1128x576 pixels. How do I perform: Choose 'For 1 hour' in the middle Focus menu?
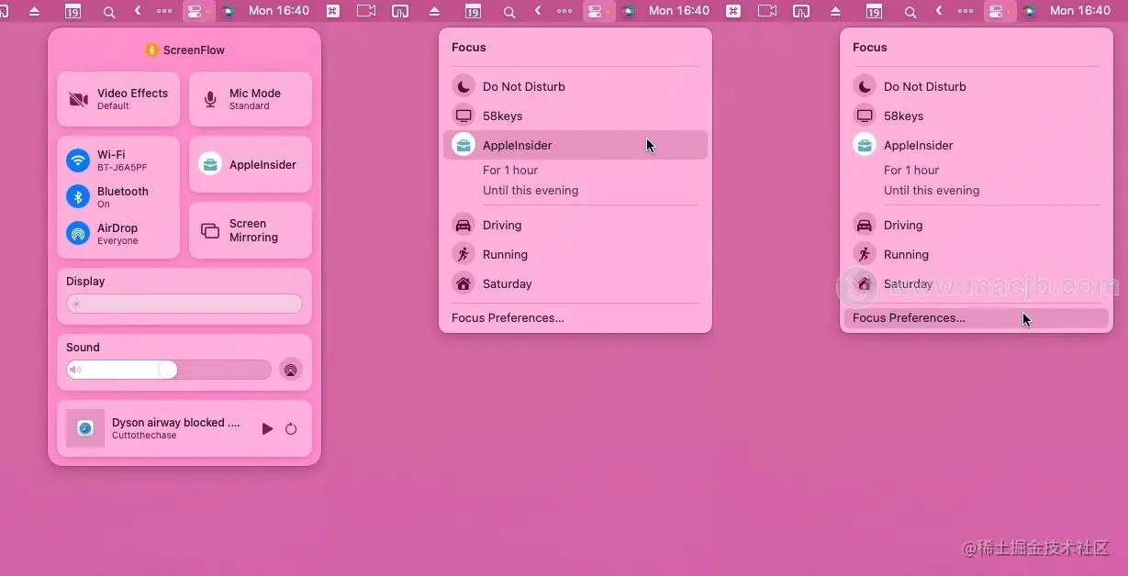click(510, 170)
